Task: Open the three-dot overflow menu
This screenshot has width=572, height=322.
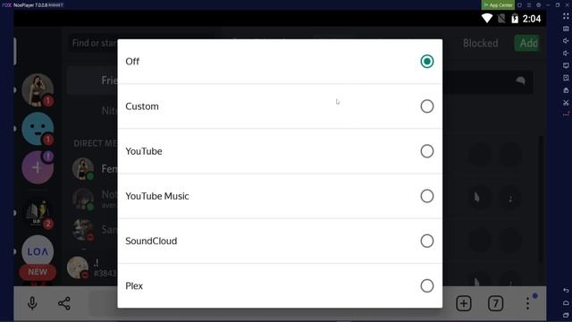Action: [527, 303]
